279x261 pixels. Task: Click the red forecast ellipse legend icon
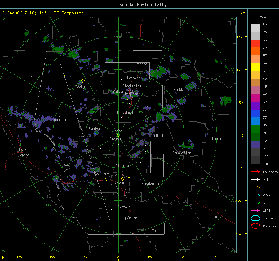[x=255, y=226]
